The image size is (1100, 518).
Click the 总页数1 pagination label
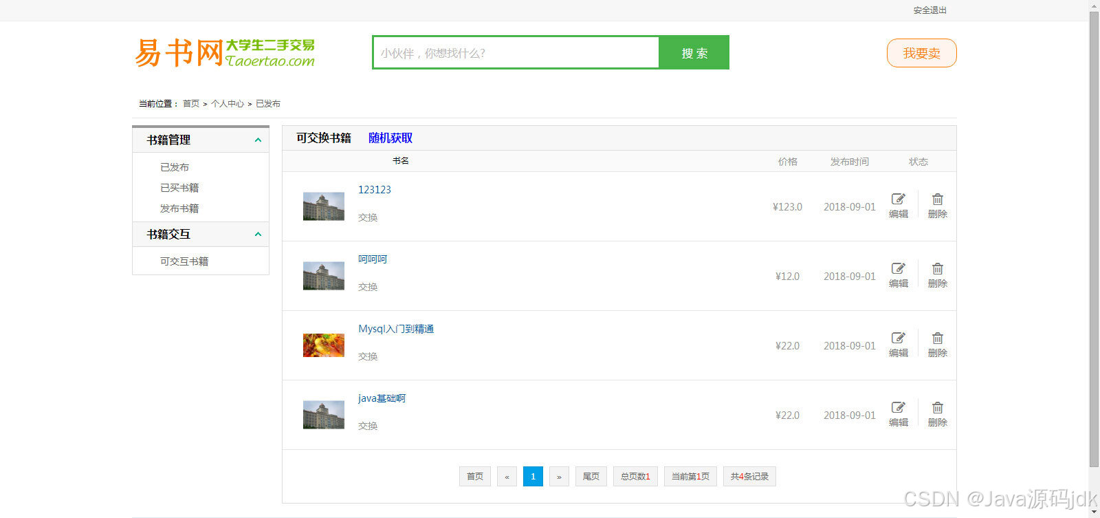coord(635,476)
